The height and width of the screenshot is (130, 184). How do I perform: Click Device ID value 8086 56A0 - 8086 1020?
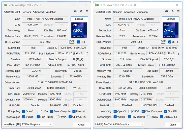tap(164, 48)
